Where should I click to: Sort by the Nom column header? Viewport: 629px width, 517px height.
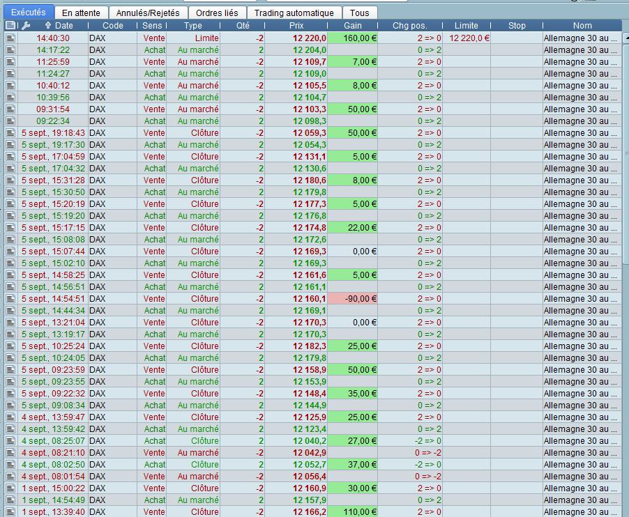582,26
